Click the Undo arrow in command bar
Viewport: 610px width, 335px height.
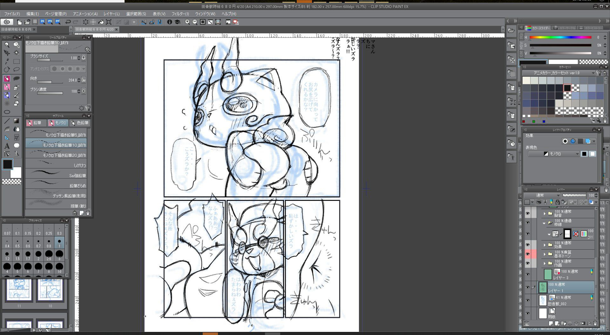point(68,22)
